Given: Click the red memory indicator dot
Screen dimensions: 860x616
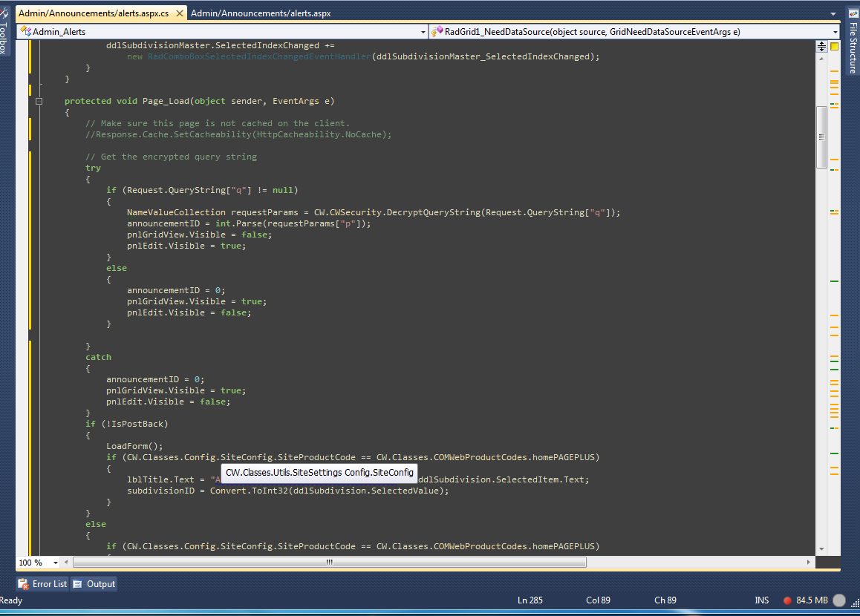Looking at the screenshot, I should click(x=788, y=600).
